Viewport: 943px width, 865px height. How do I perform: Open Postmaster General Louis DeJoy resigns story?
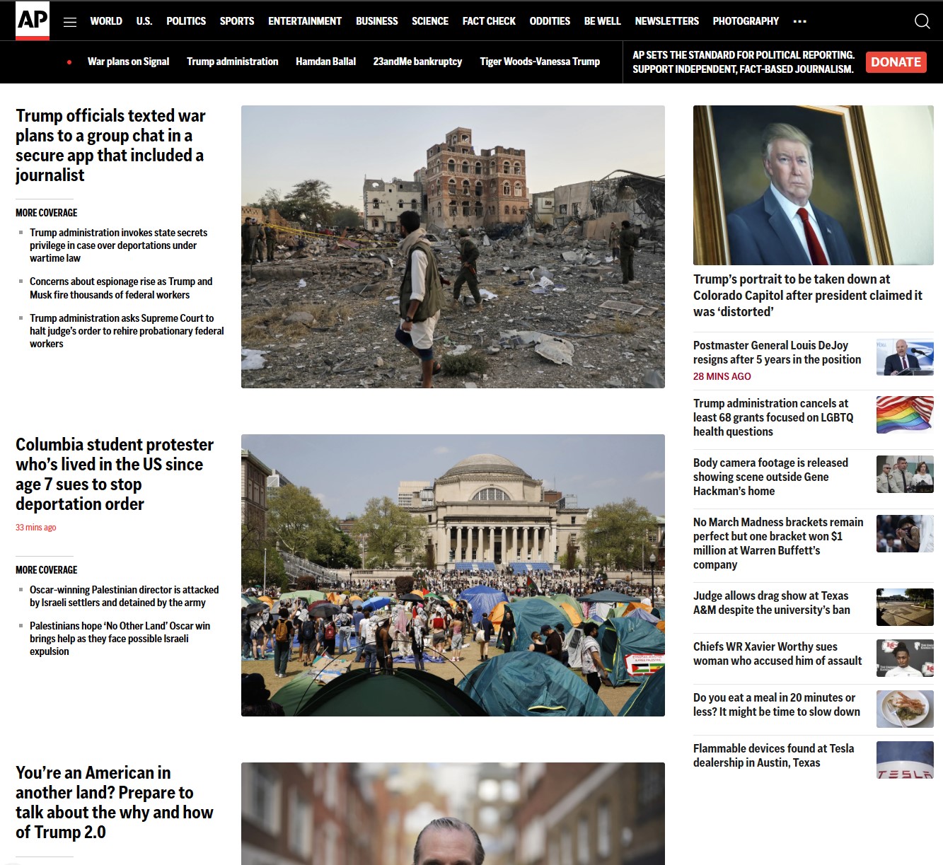(x=777, y=352)
